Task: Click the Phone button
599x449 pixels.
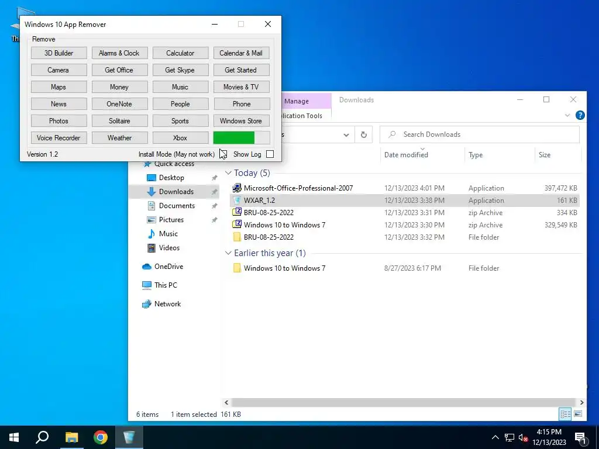Action: [x=241, y=104]
